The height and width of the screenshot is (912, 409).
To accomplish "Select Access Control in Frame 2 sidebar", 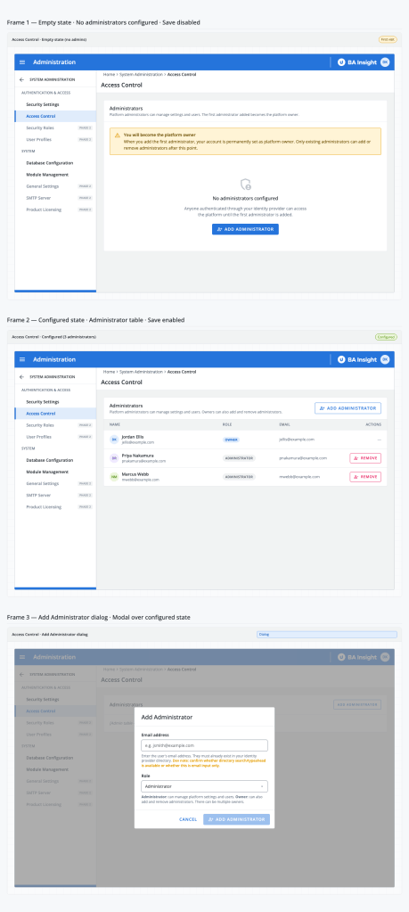I will pos(55,414).
